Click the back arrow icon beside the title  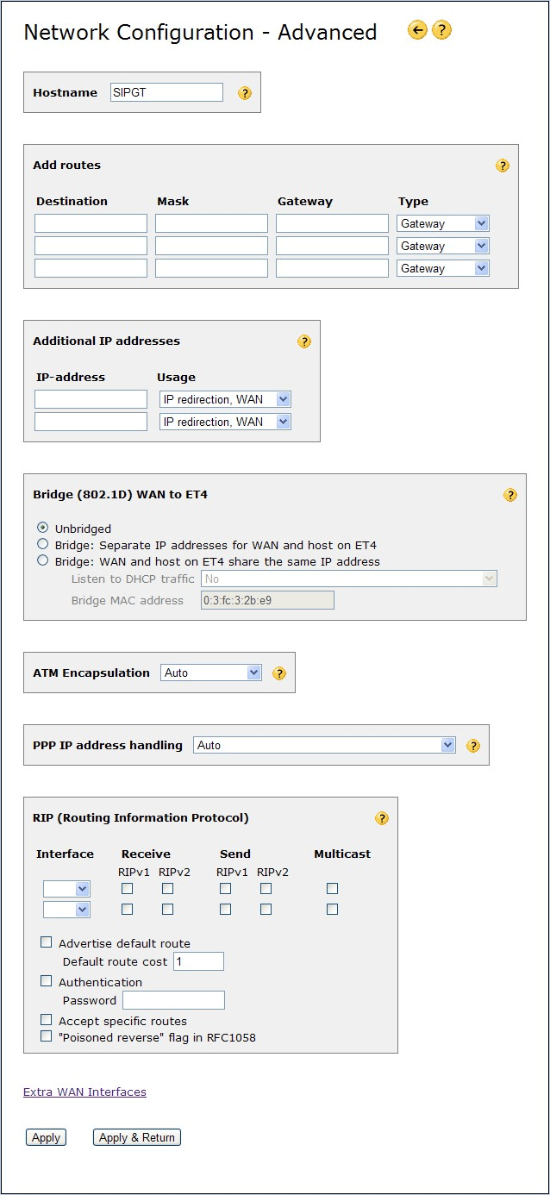click(417, 31)
